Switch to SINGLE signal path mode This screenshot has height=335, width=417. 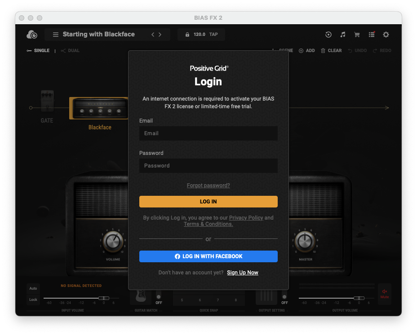(x=38, y=50)
